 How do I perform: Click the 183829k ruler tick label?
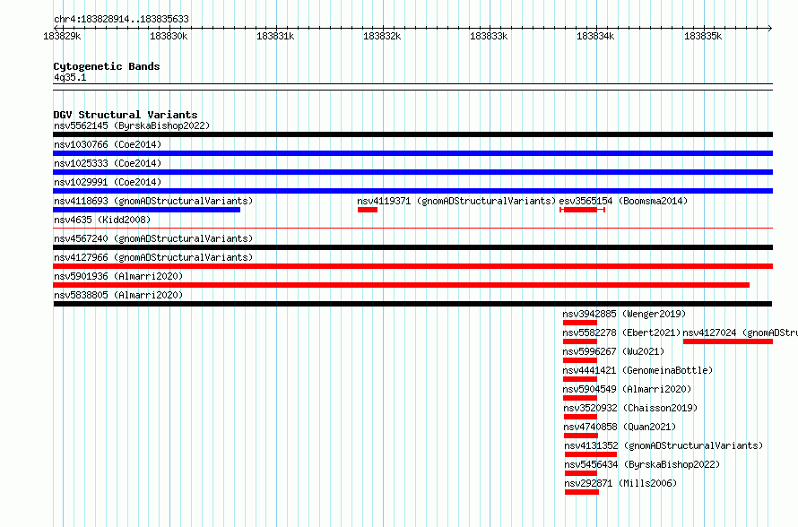pos(62,37)
